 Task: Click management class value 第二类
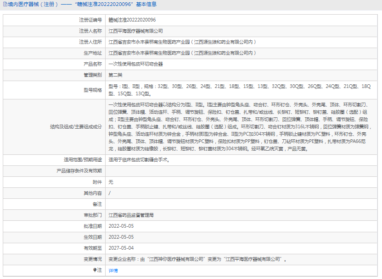point(116,75)
